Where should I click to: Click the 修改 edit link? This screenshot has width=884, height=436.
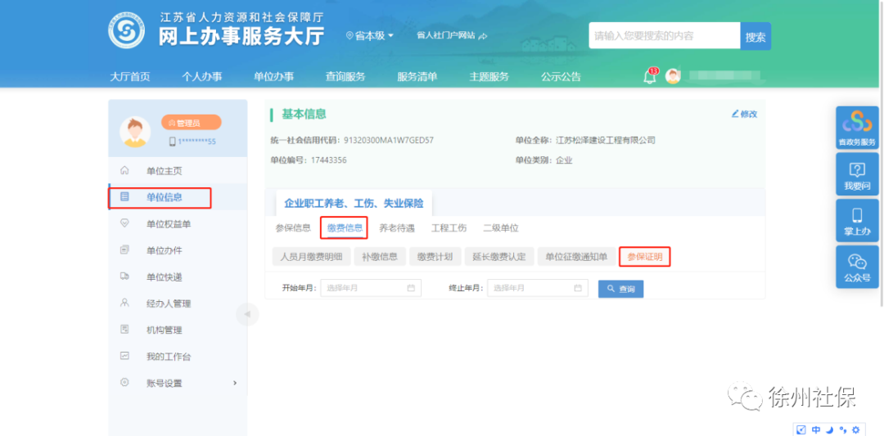744,114
